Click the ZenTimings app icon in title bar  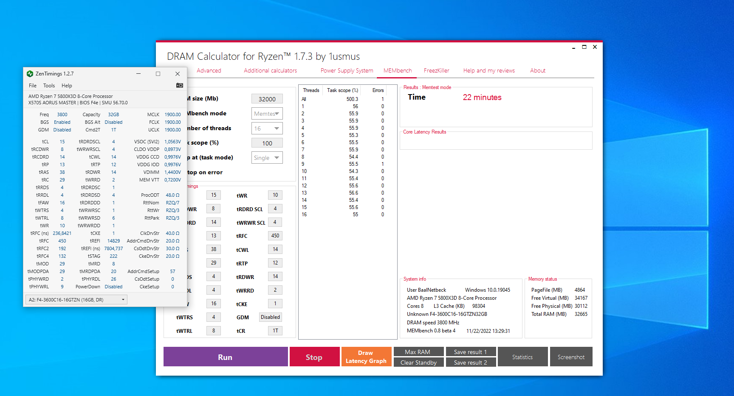pos(30,74)
